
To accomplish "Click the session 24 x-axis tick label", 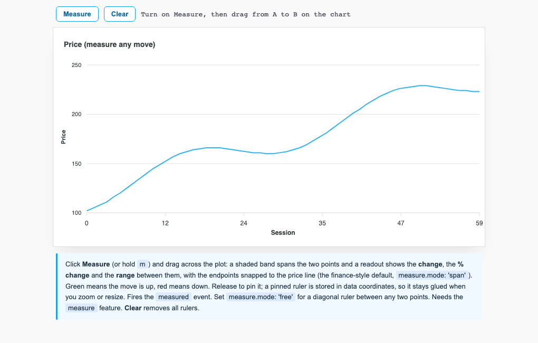I will pos(244,223).
